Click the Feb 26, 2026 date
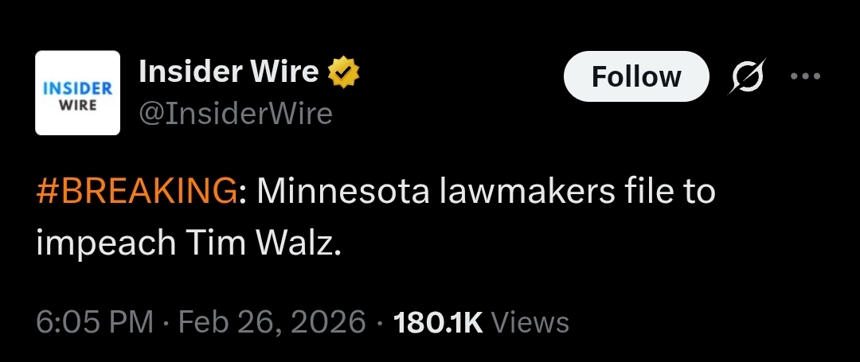The image size is (860, 362). (272, 322)
